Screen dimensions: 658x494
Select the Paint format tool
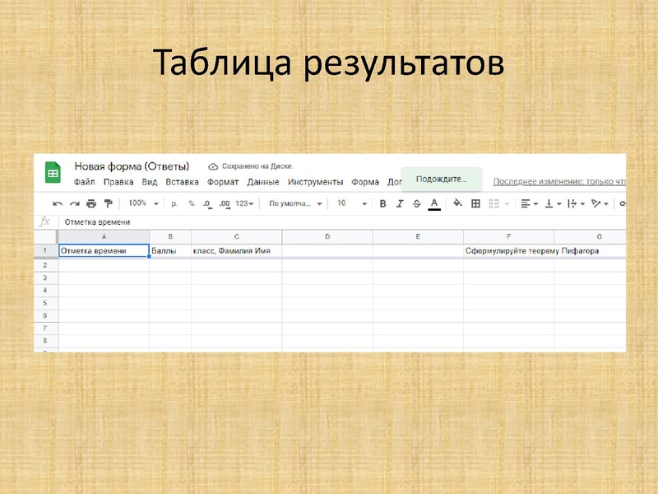point(109,203)
